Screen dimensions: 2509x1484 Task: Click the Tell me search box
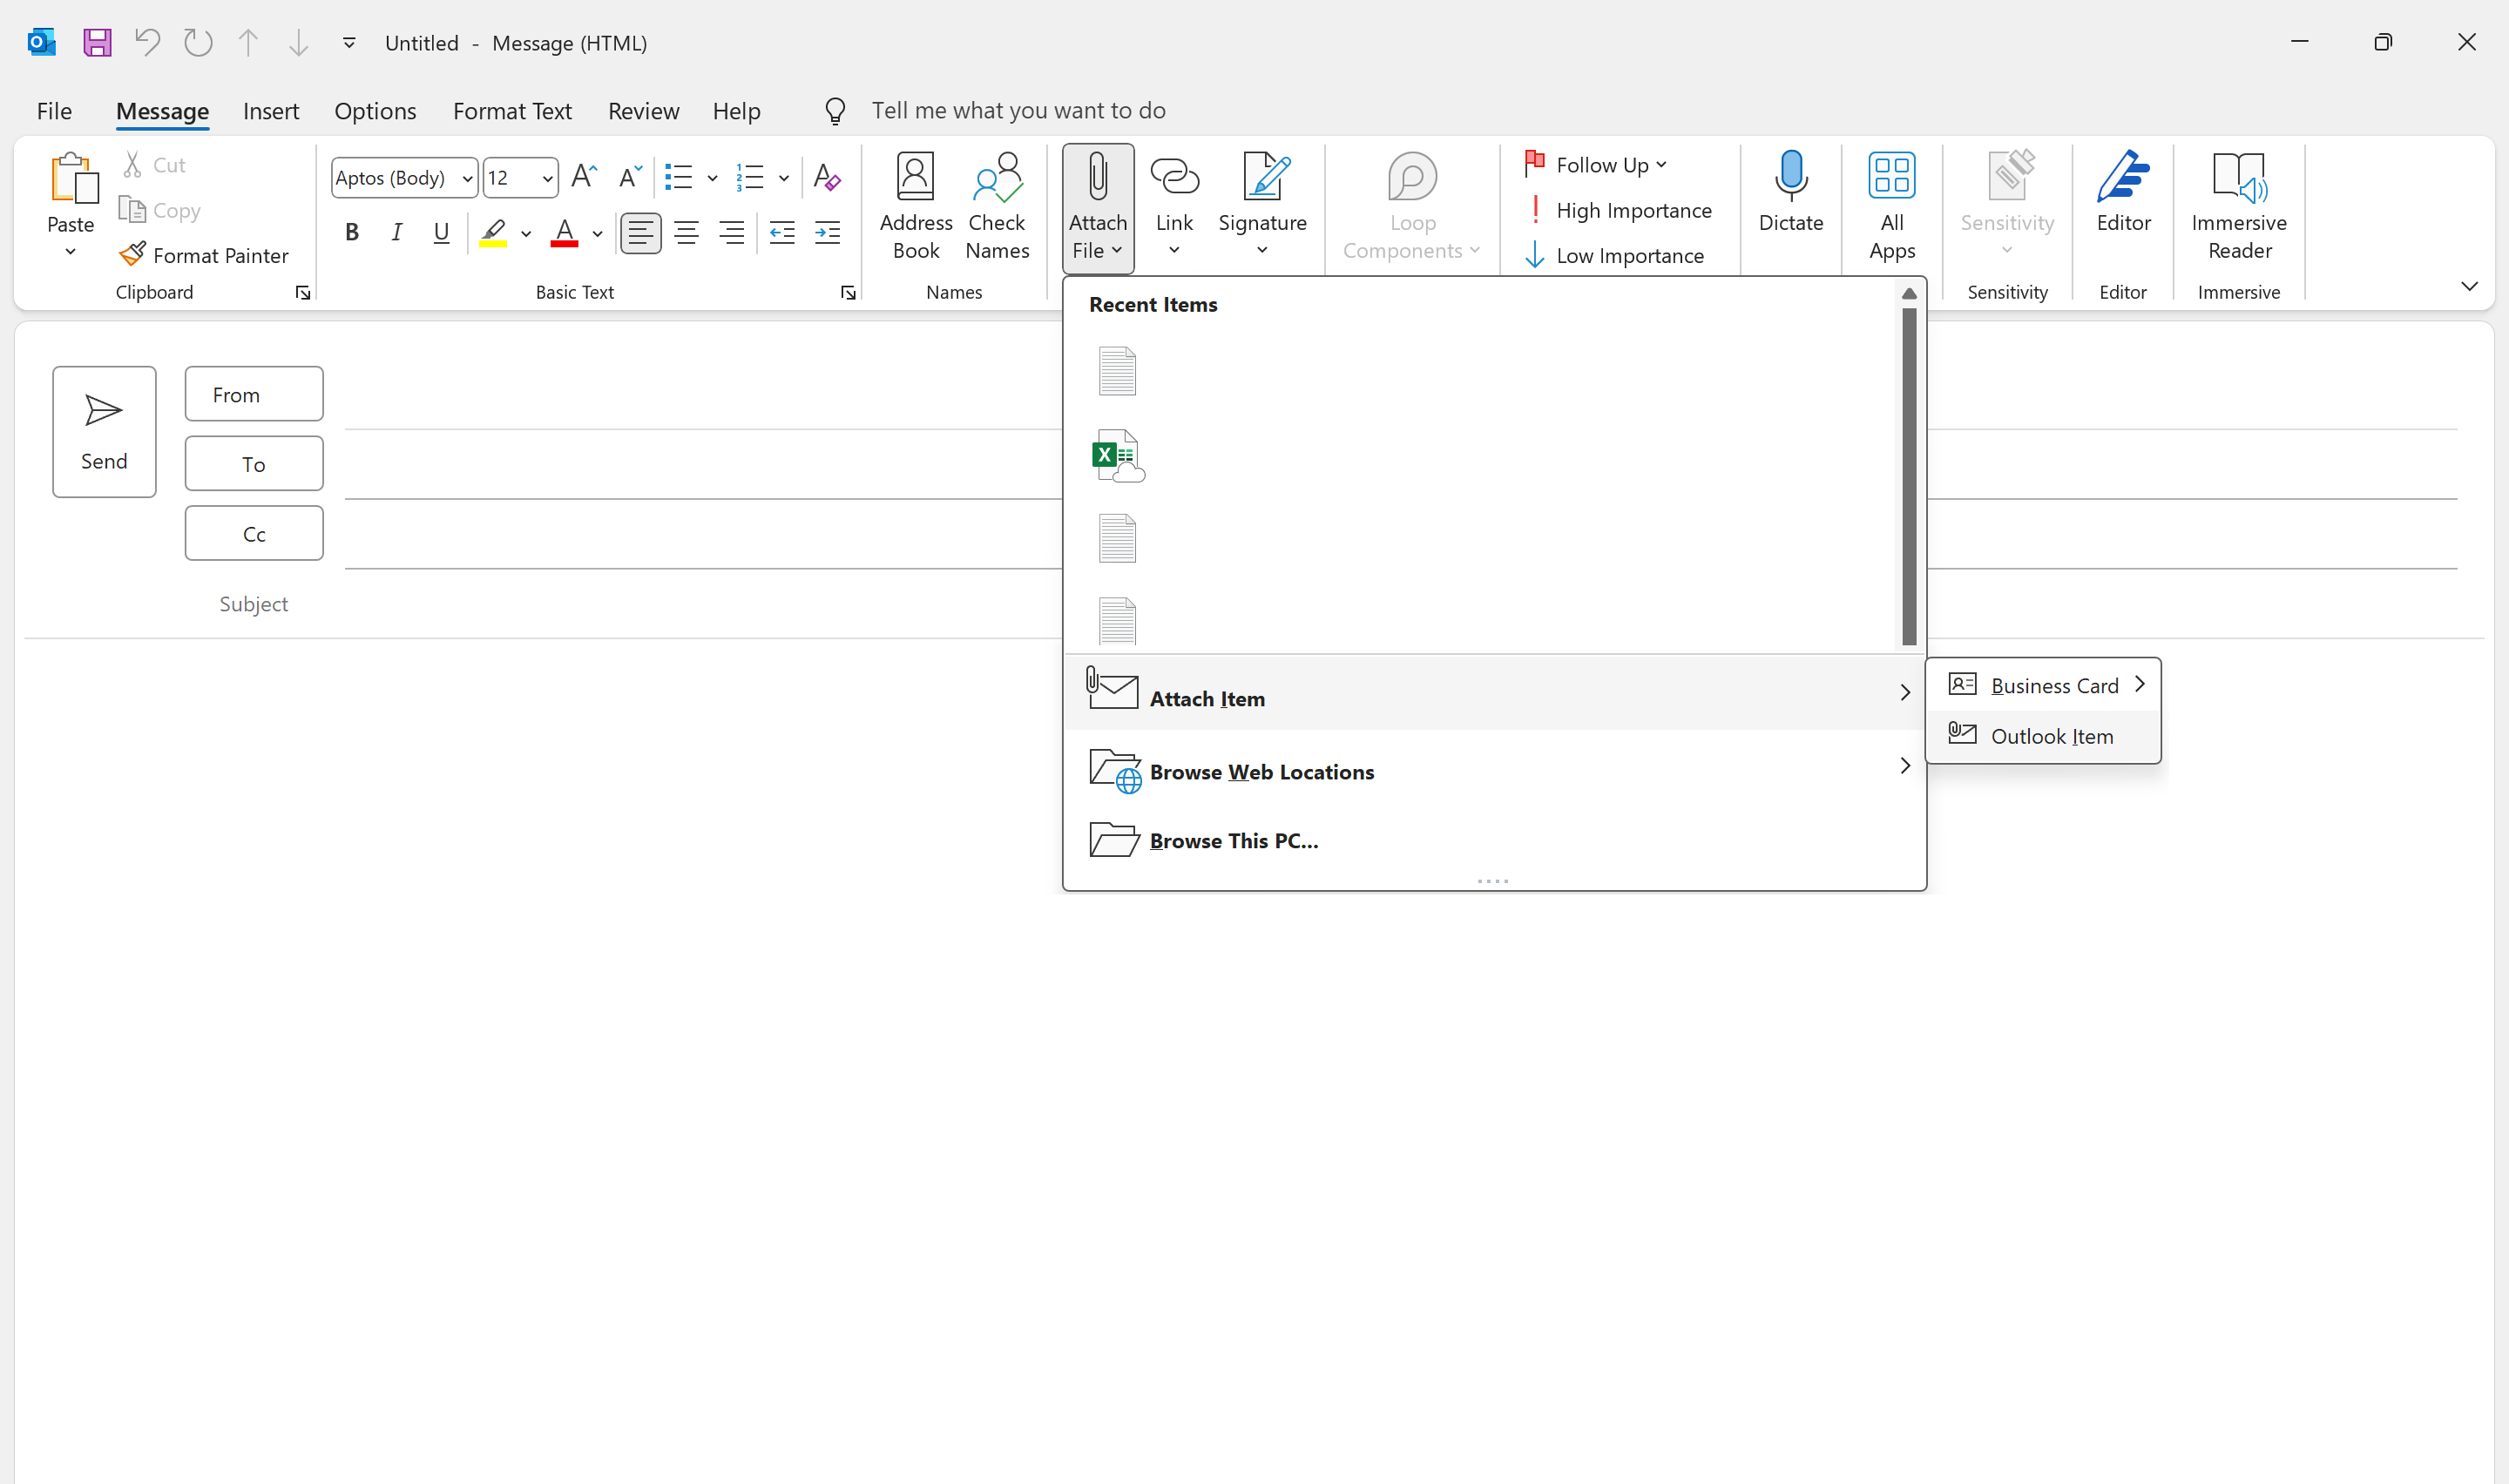[1018, 110]
